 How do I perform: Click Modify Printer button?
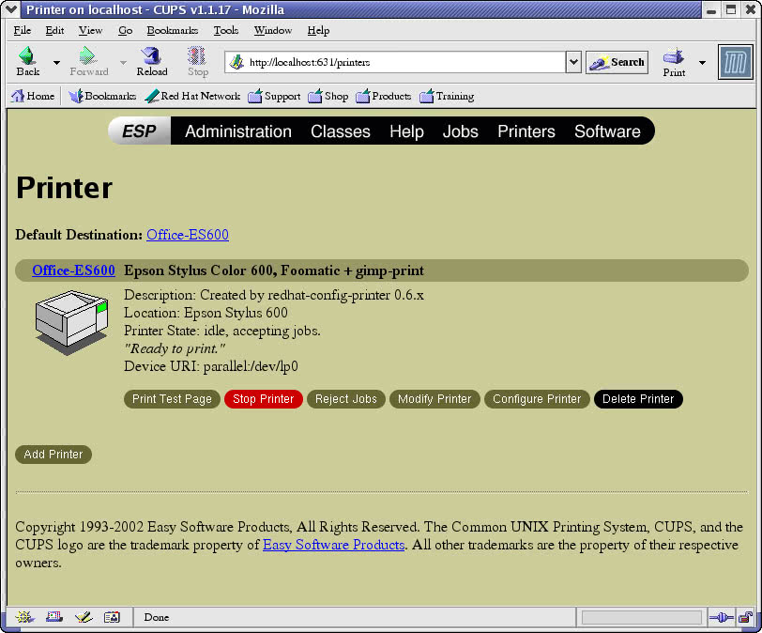(x=434, y=399)
